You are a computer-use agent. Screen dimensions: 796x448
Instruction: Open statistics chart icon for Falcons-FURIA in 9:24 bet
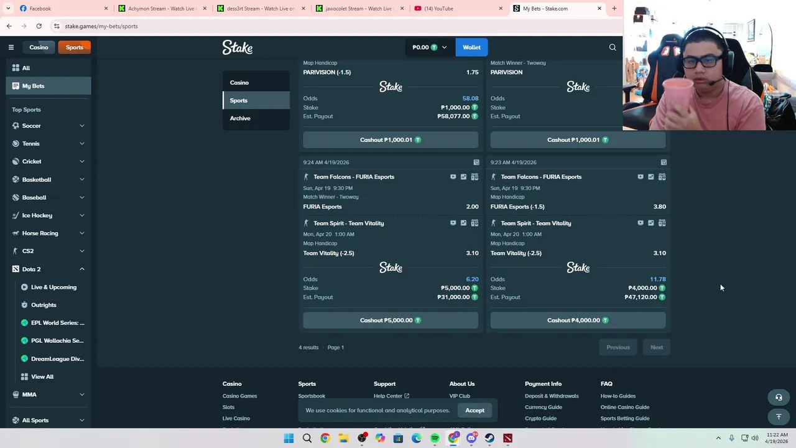tap(463, 177)
